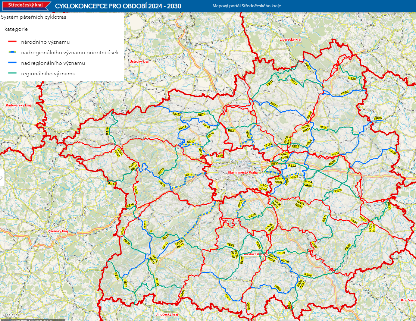This screenshot has height=321, width=416.
Task: Click the green regionálního významu legend line
Action: click(12, 73)
